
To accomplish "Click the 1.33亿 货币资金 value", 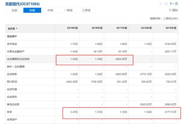I will click(148, 44).
